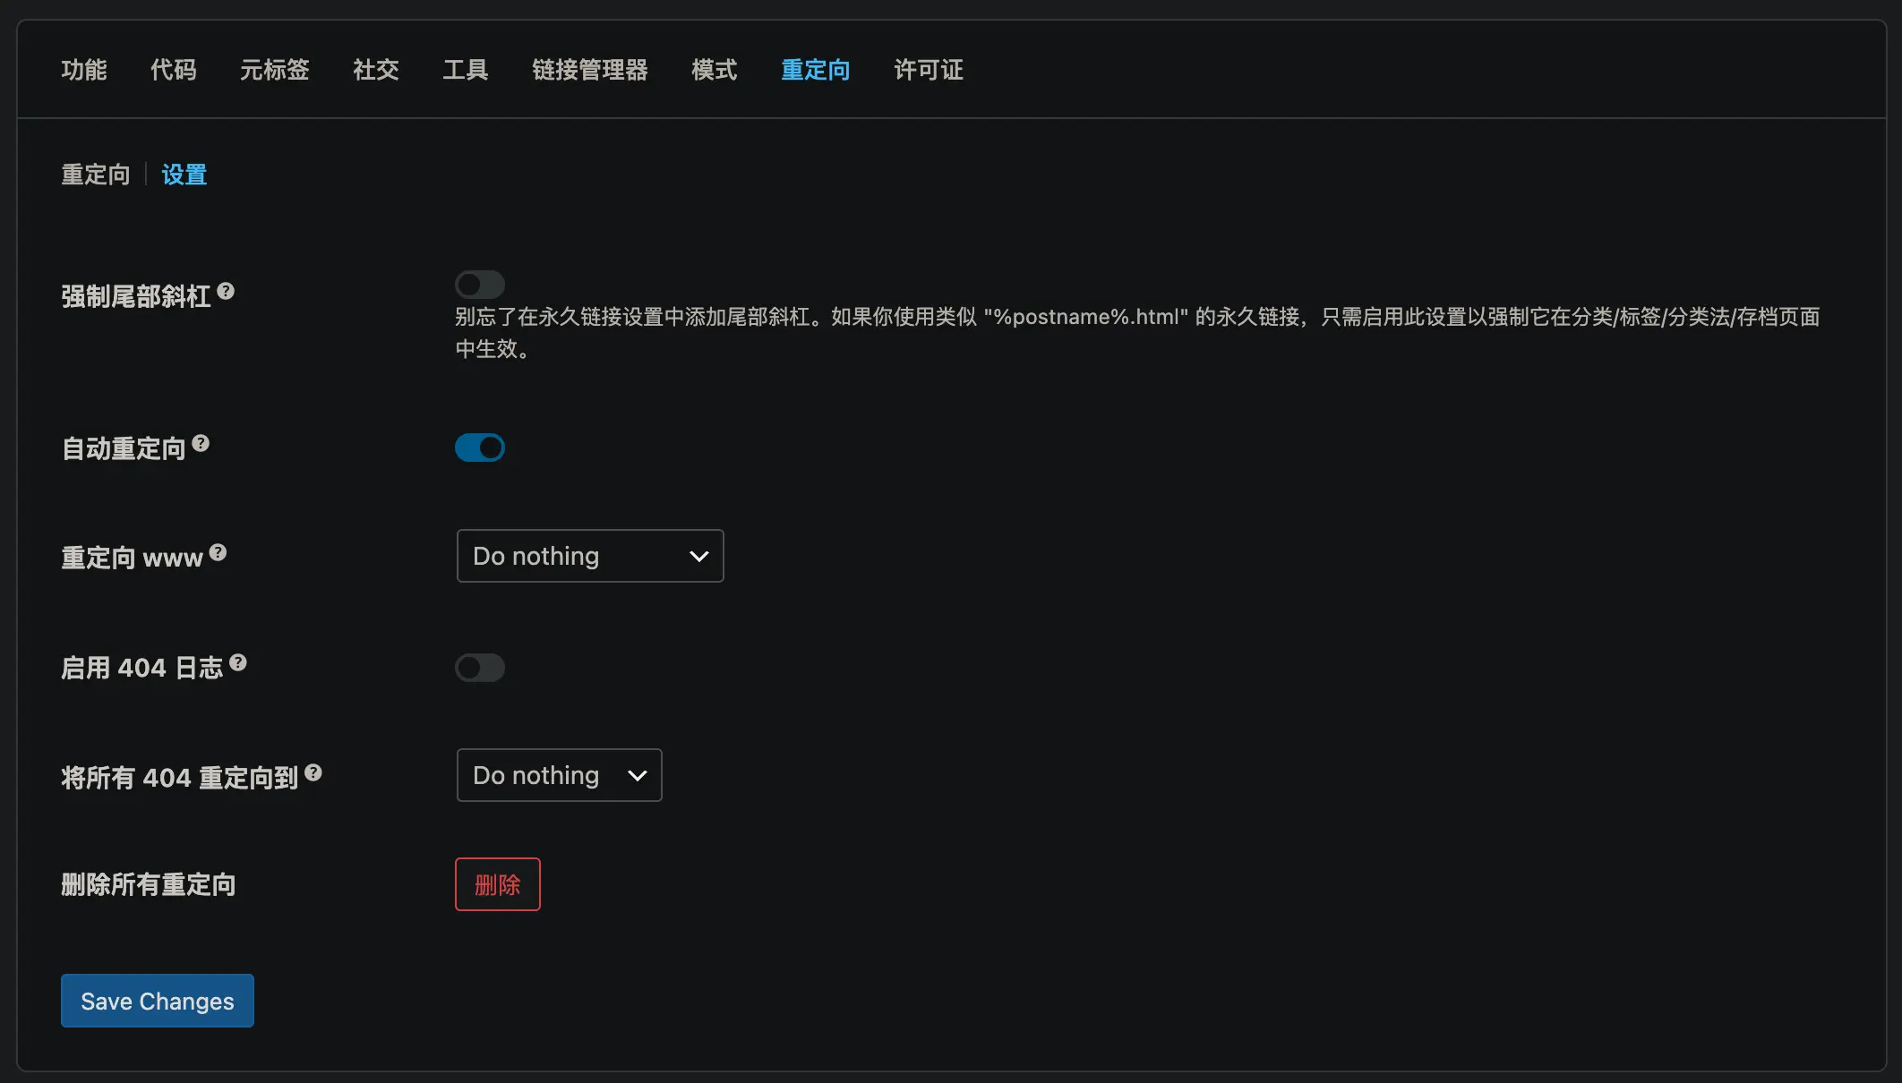The width and height of the screenshot is (1902, 1083).
Task: Switch to the 功能 tab
Action: pos(84,70)
